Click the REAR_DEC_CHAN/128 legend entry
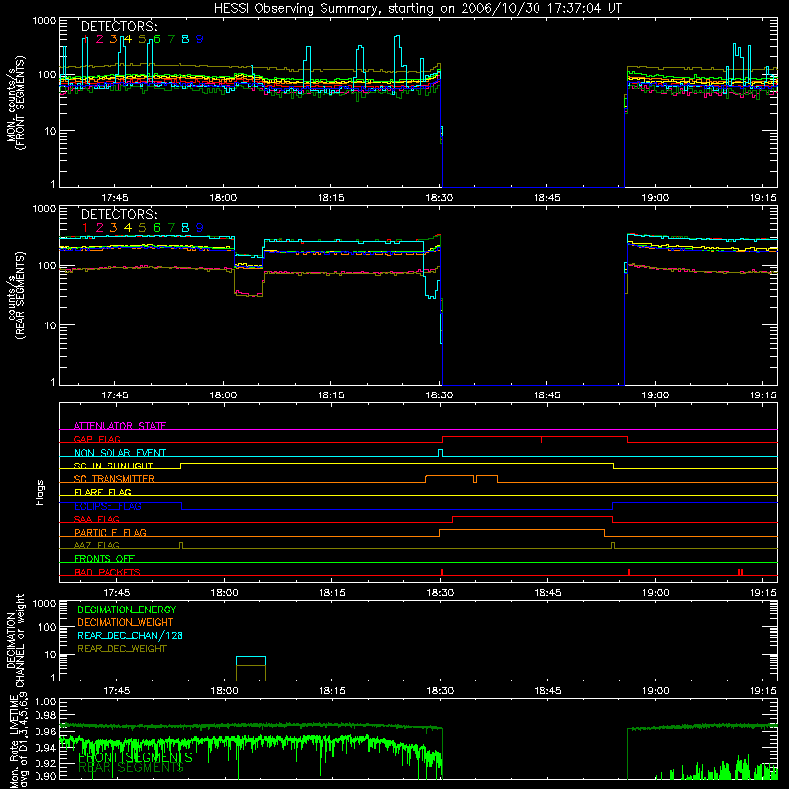This screenshot has height=789, width=789. 130,635
